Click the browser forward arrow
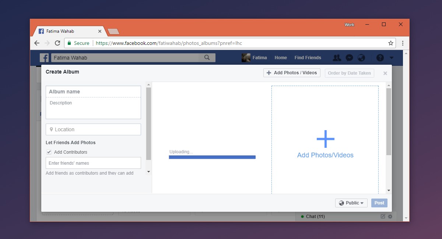Viewport: 442px width, 239px height. (47, 43)
